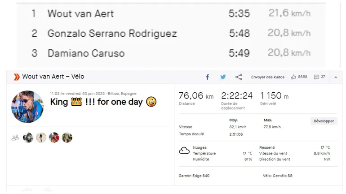The height and width of the screenshot is (194, 346).
Task: Share the activity on Facebook
Action: [x=208, y=77]
